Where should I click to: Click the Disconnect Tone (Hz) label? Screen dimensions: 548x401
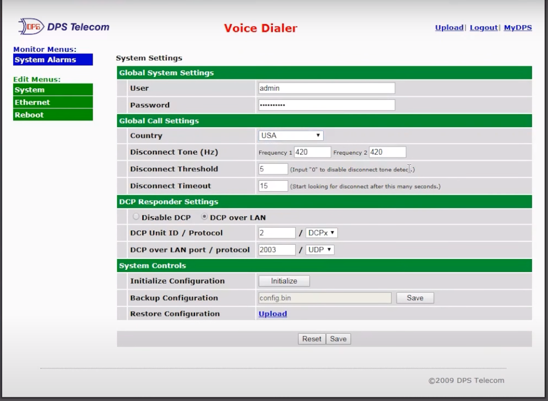pos(174,152)
